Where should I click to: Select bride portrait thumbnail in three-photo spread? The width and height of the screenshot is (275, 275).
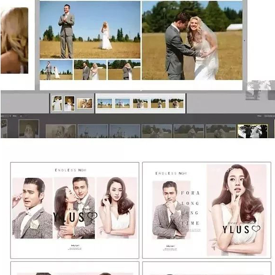pos(70,103)
